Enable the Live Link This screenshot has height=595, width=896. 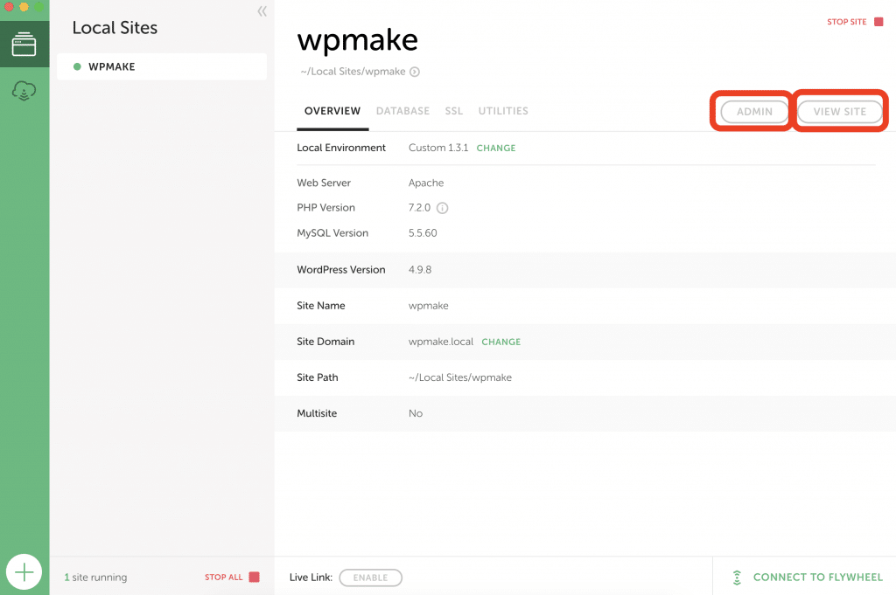(370, 578)
